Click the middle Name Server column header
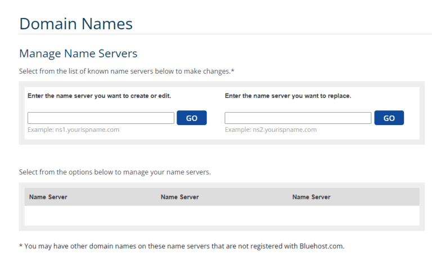This screenshot has height=259, width=432. point(179,197)
